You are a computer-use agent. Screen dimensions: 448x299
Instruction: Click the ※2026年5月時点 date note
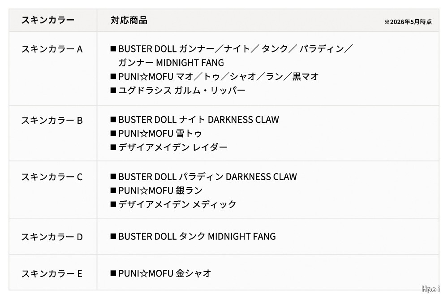coord(408,22)
